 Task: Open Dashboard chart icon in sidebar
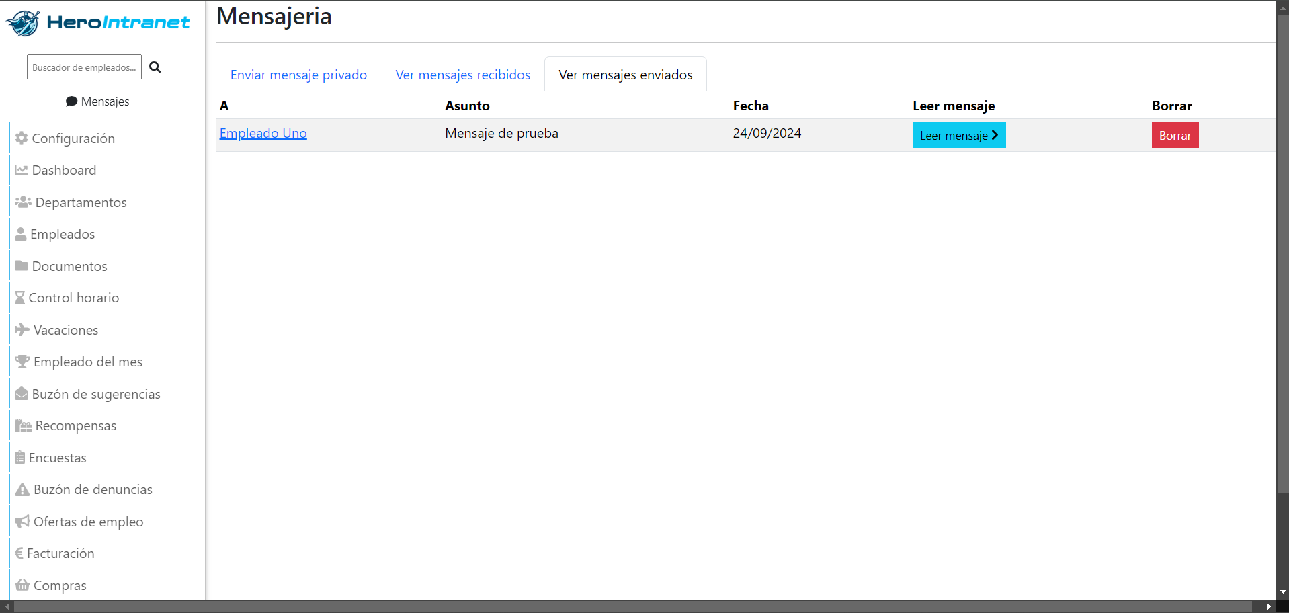[22, 170]
